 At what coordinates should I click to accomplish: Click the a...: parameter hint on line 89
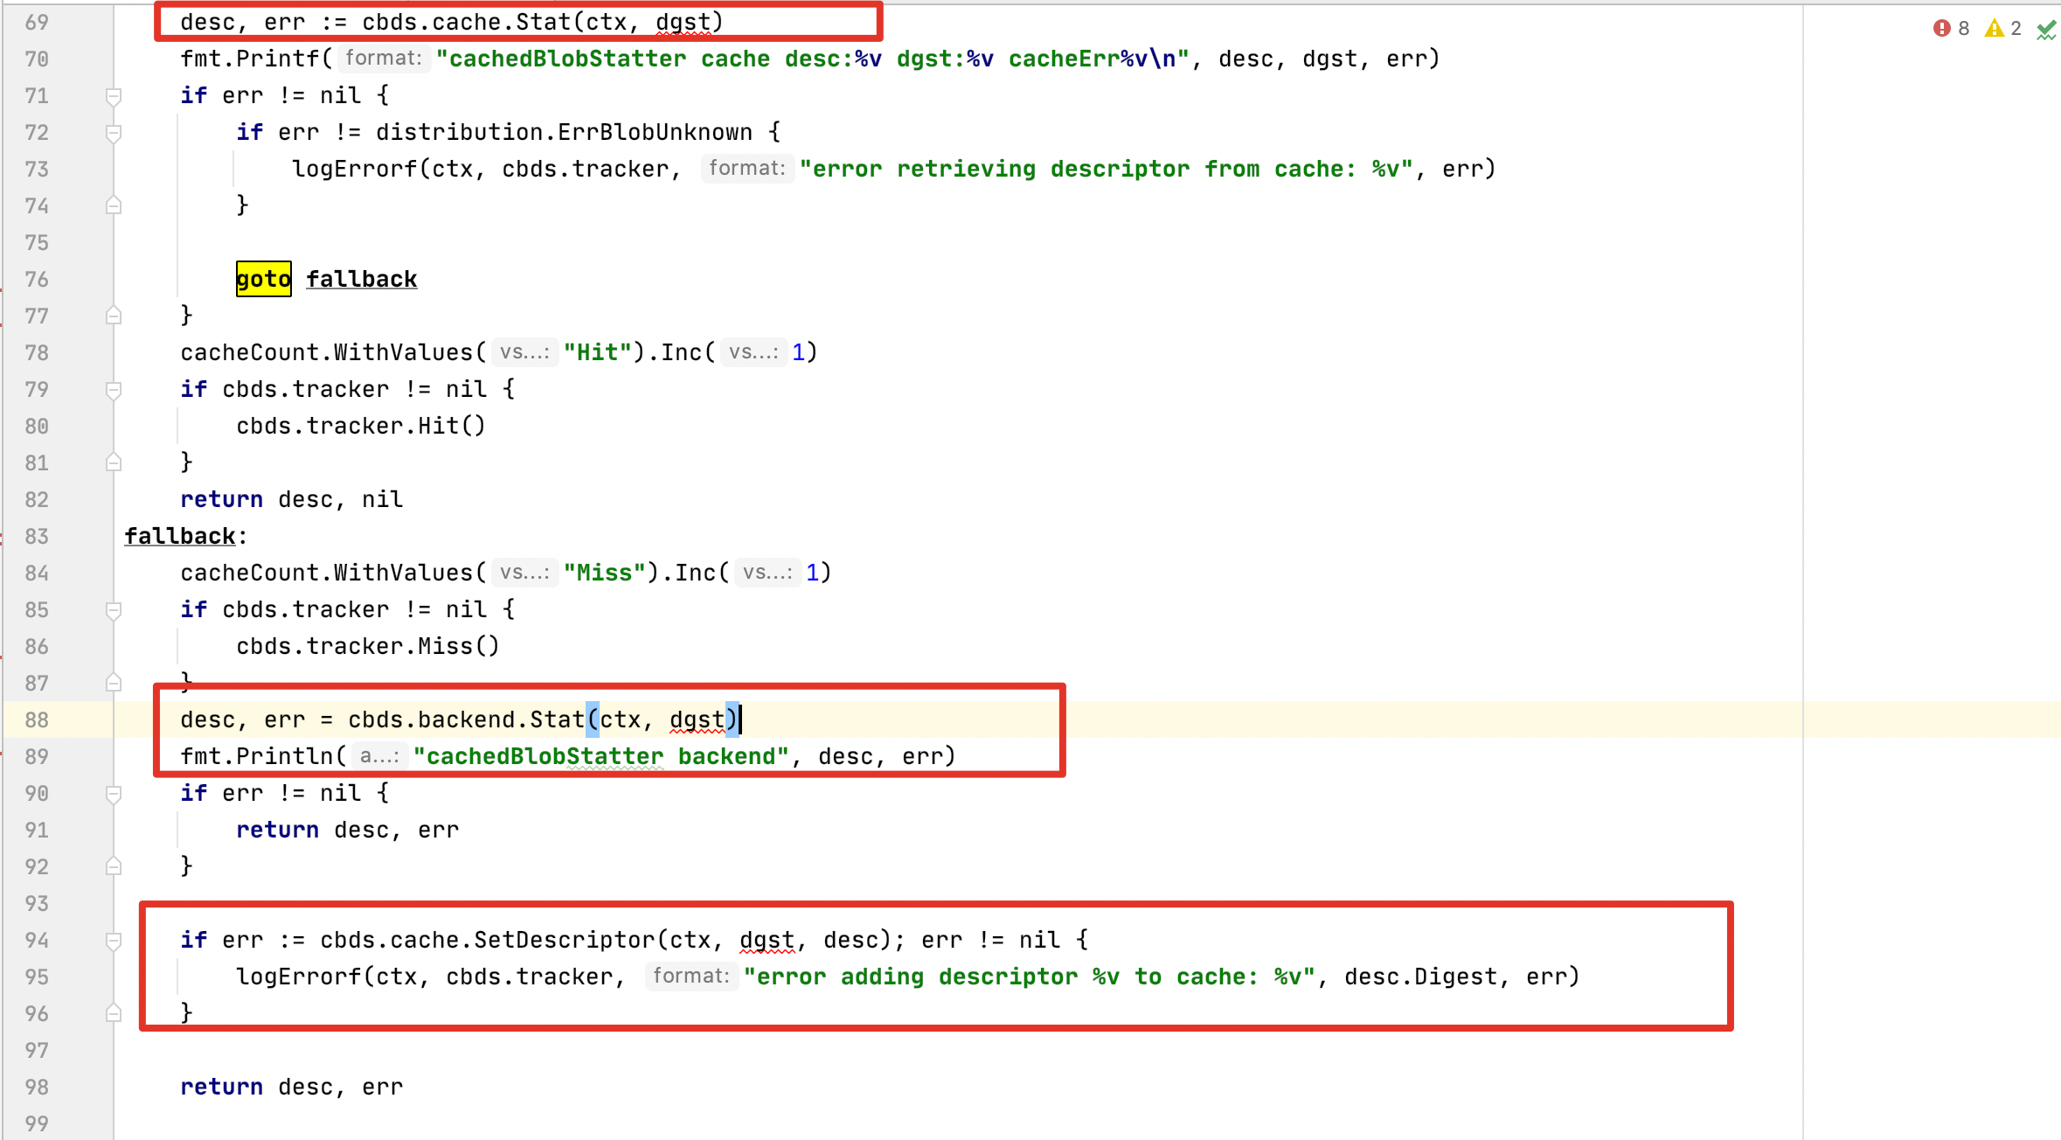[x=380, y=756]
